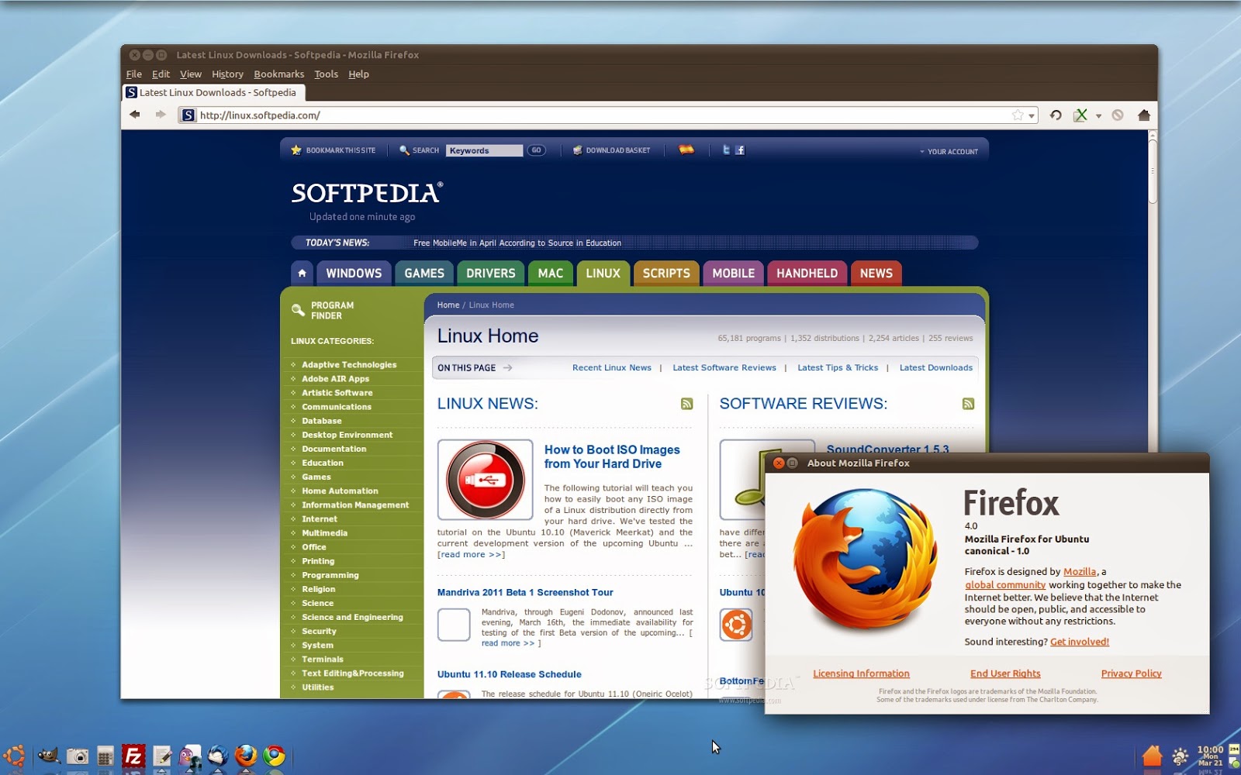Click the Facebook icon in the Softpedia header

coord(741,150)
